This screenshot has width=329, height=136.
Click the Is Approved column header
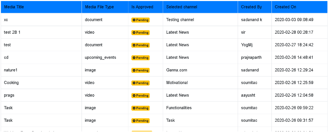click(146, 7)
